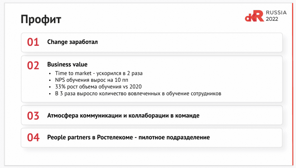Select the People partners в Ростелекоме heading

click(x=128, y=137)
